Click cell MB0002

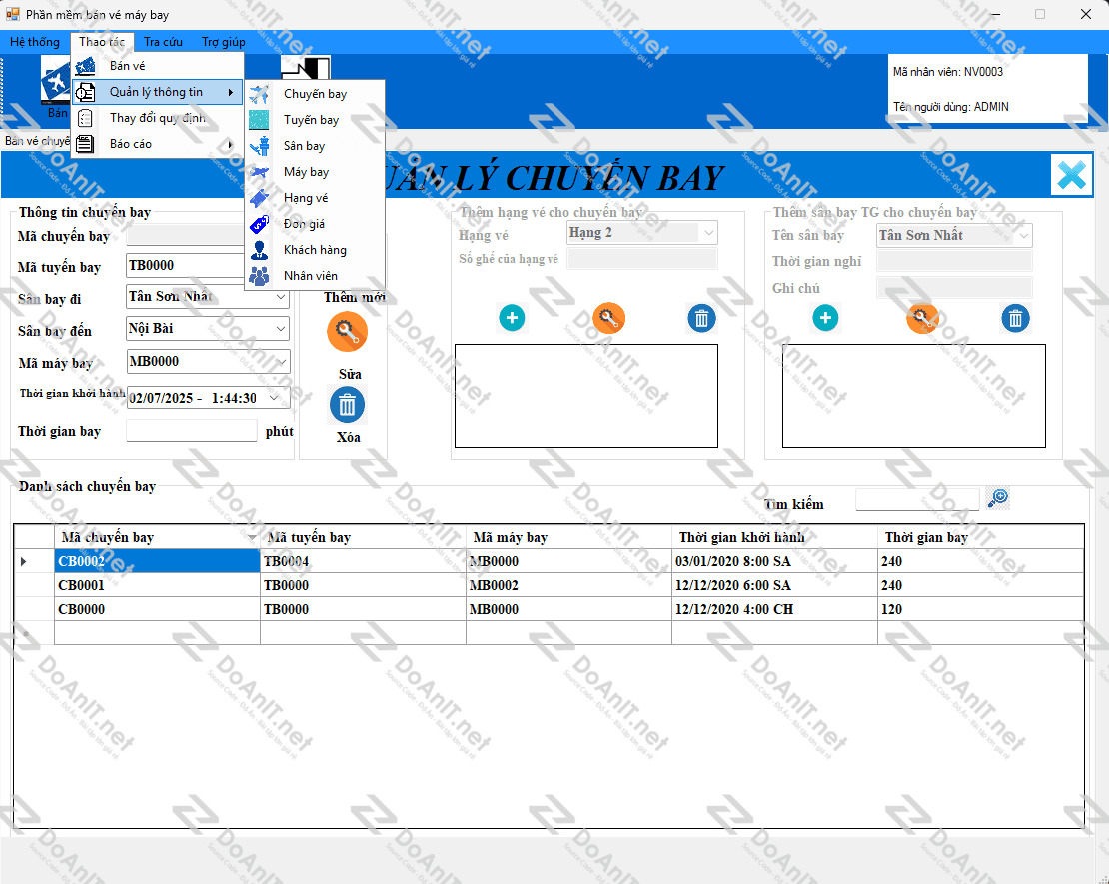[568, 585]
